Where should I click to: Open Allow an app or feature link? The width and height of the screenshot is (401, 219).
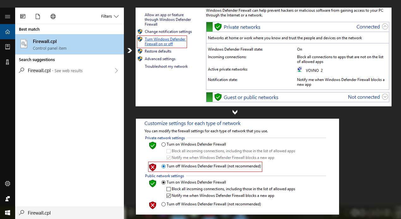[x=168, y=20]
